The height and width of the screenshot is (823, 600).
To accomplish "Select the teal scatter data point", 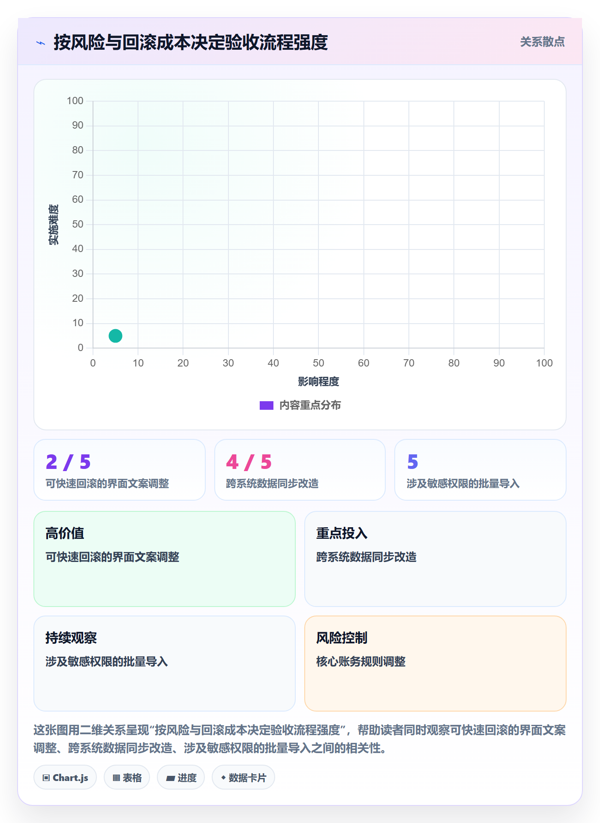I will pos(115,336).
